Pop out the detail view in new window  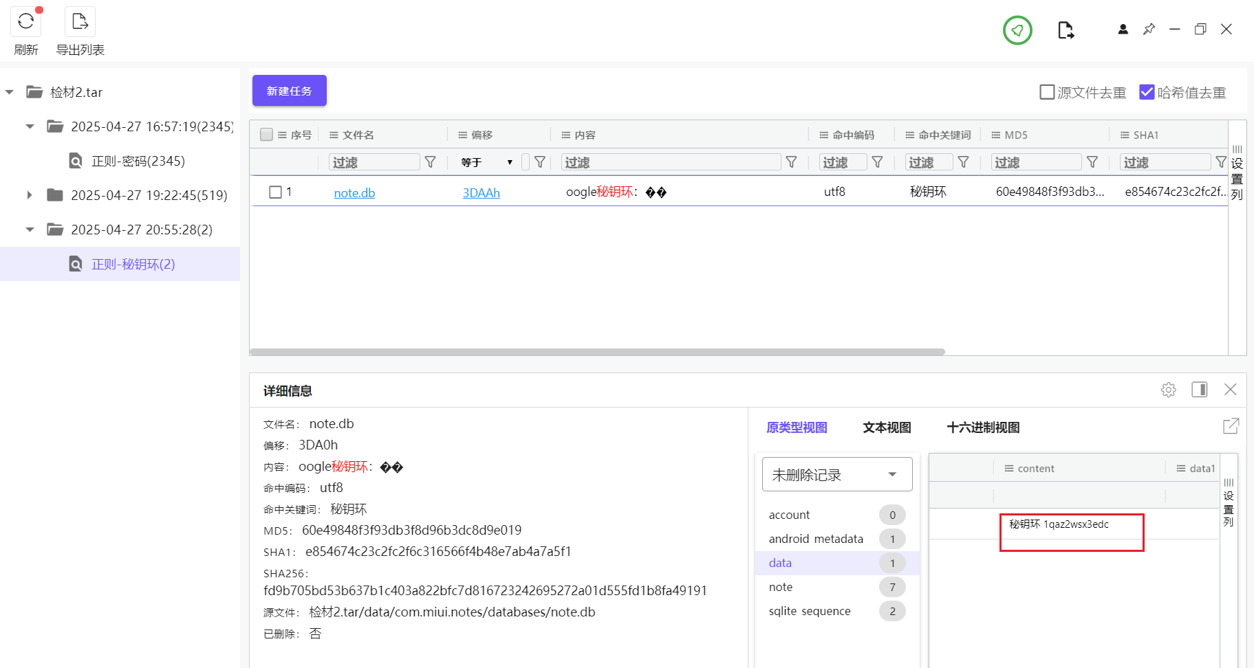1231,427
